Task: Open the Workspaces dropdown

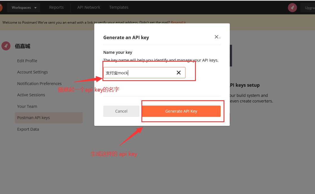Action: click(24, 8)
